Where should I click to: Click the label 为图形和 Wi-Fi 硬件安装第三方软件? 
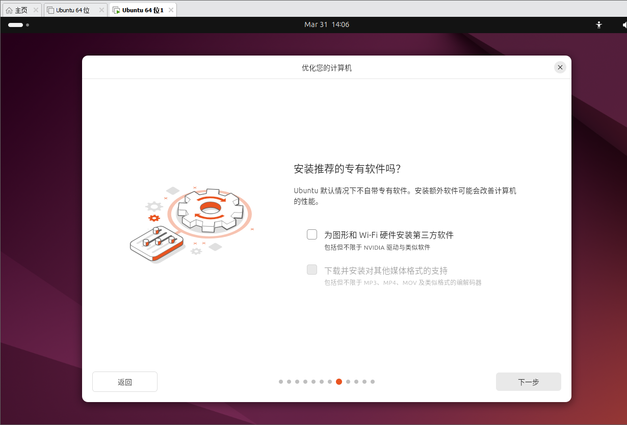coord(389,235)
